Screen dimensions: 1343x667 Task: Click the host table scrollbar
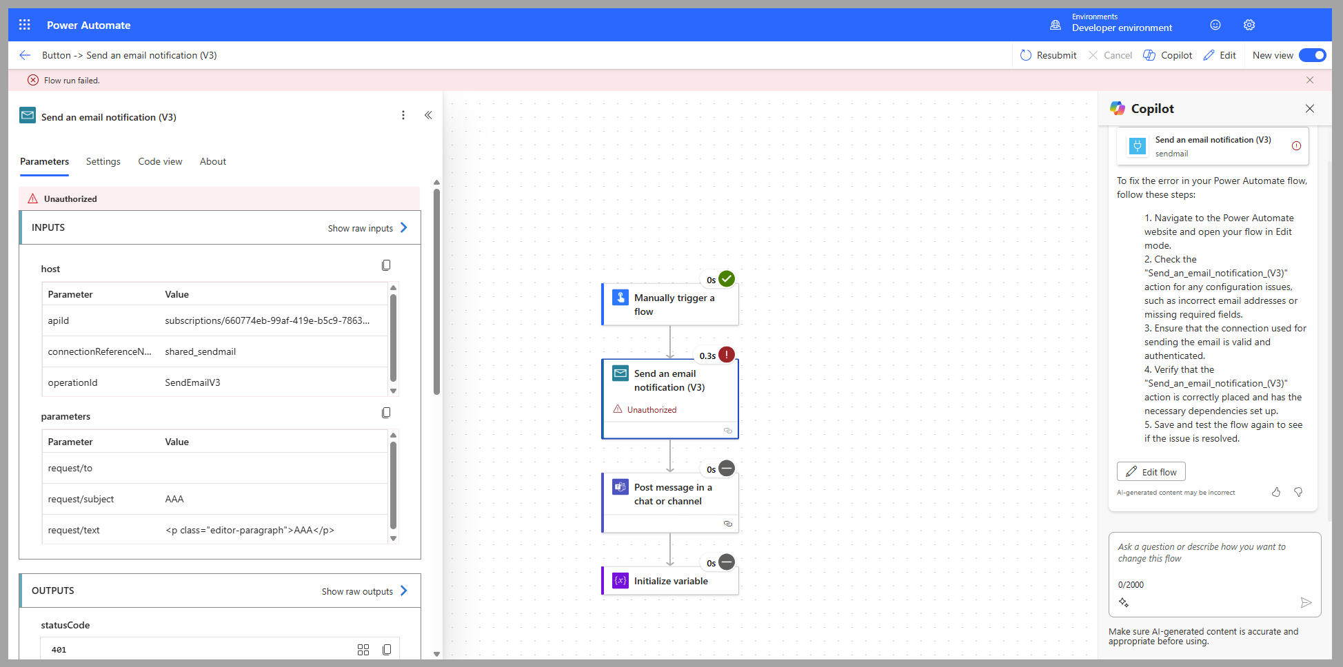pyautogui.click(x=393, y=338)
